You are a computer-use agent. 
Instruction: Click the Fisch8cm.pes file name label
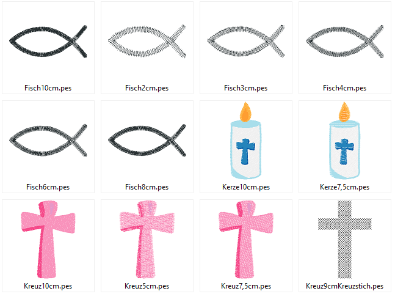coord(147,187)
